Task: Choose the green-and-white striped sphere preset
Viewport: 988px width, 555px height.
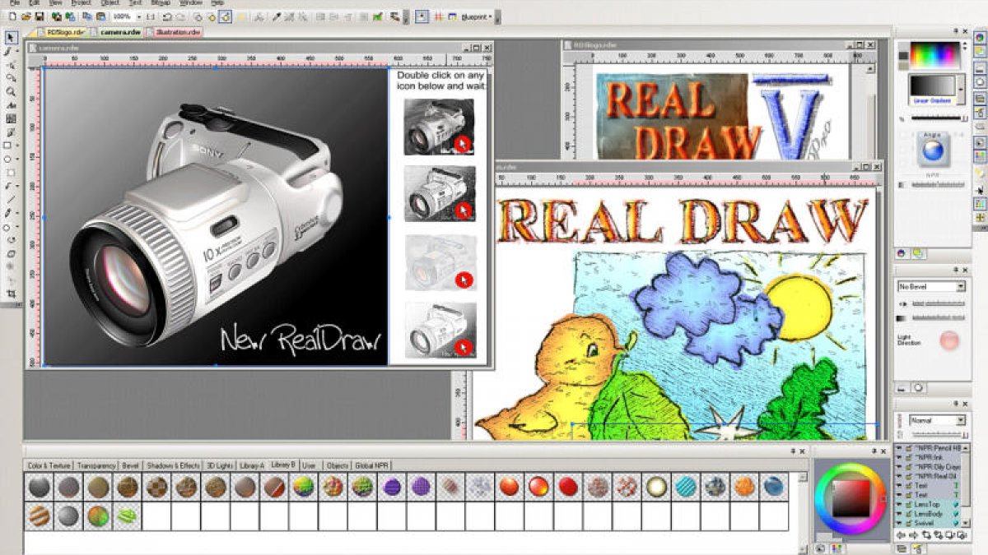Action: [x=128, y=516]
